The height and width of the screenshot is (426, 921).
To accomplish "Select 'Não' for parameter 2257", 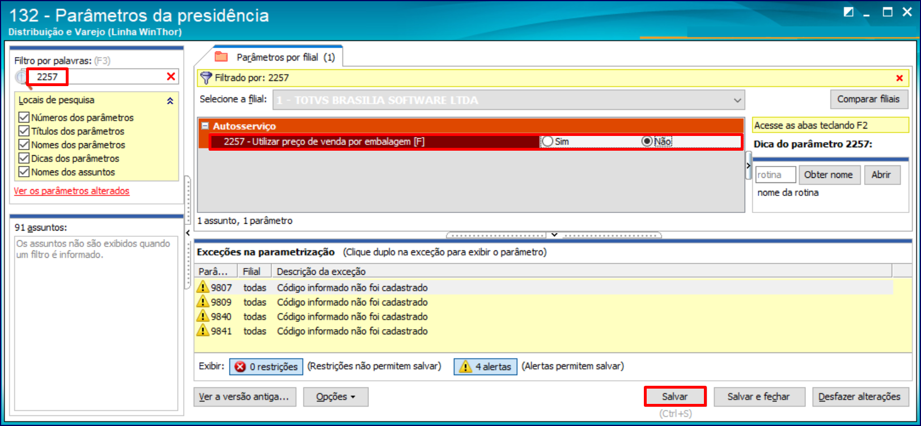I will (x=647, y=142).
